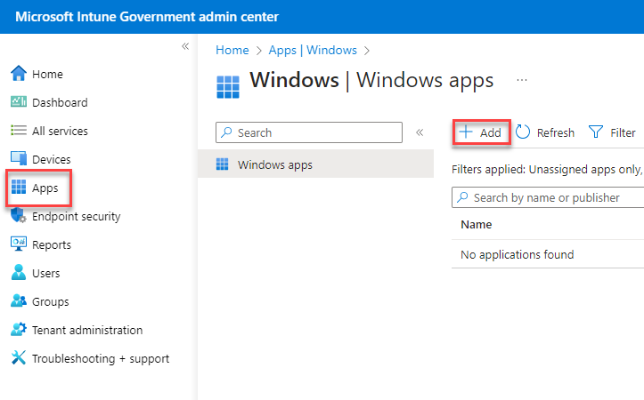
Task: Go to Home breadcrumb link
Action: tap(232, 50)
